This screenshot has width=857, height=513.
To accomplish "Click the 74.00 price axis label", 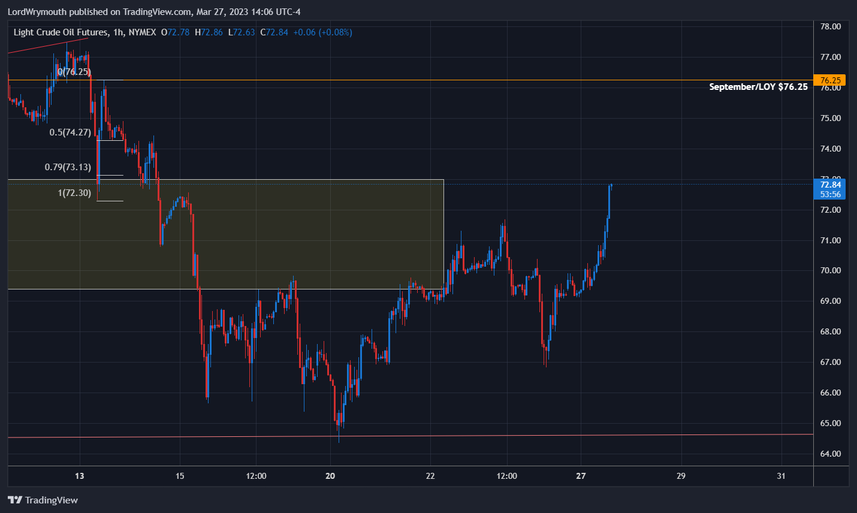I will 830,149.
